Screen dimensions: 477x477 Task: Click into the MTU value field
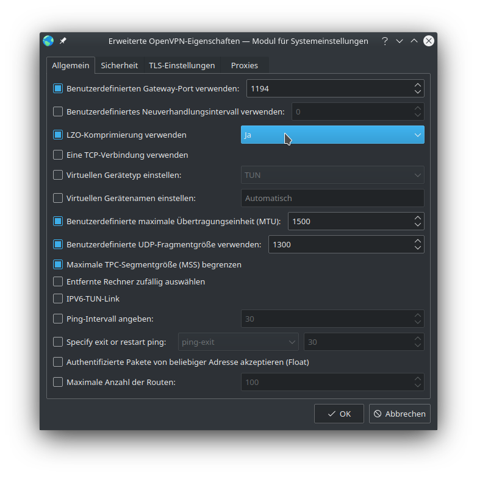[348, 221]
